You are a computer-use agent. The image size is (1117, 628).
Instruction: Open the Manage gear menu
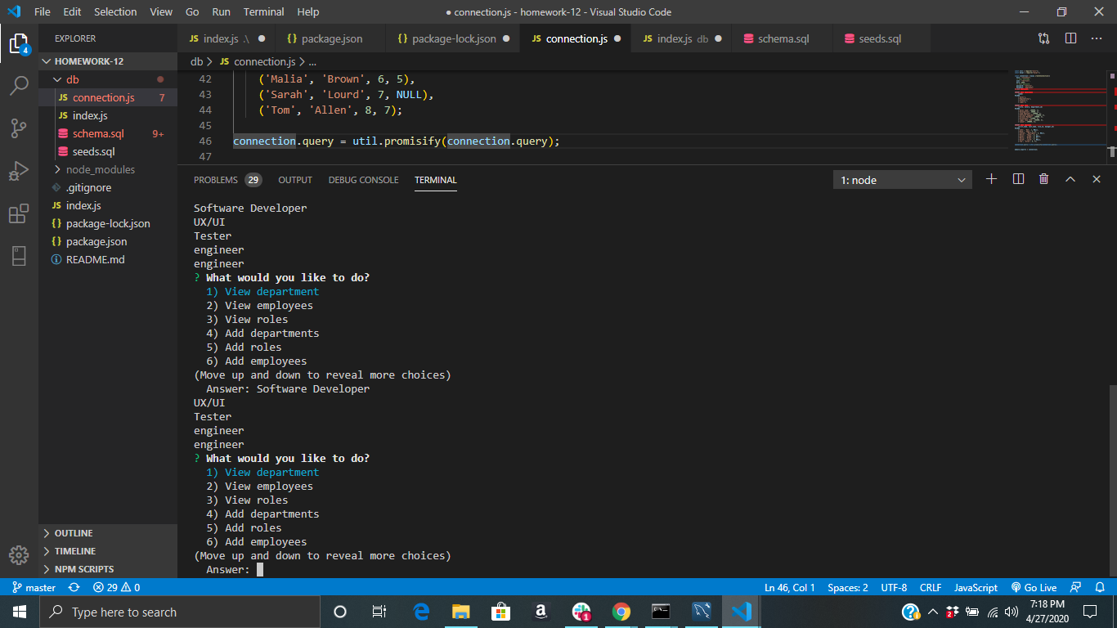pyautogui.click(x=20, y=555)
